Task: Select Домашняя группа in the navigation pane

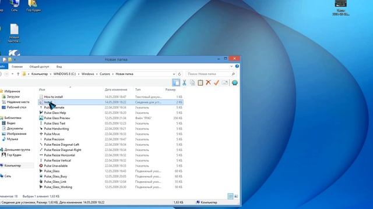Action: (17, 150)
